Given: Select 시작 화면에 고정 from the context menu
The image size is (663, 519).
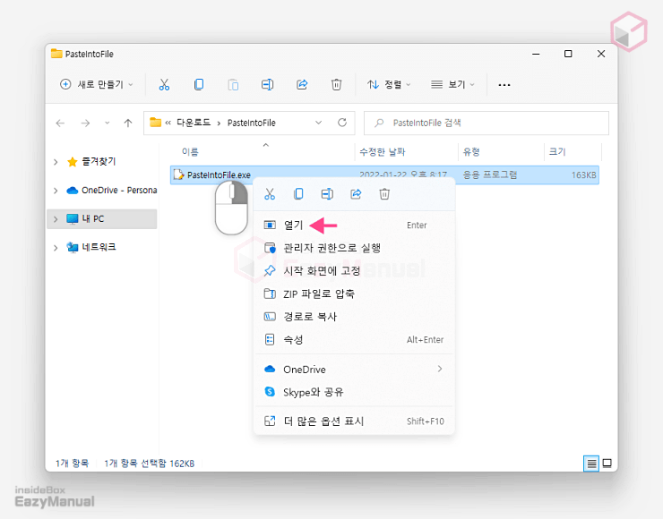Looking at the screenshot, I should [x=354, y=271].
